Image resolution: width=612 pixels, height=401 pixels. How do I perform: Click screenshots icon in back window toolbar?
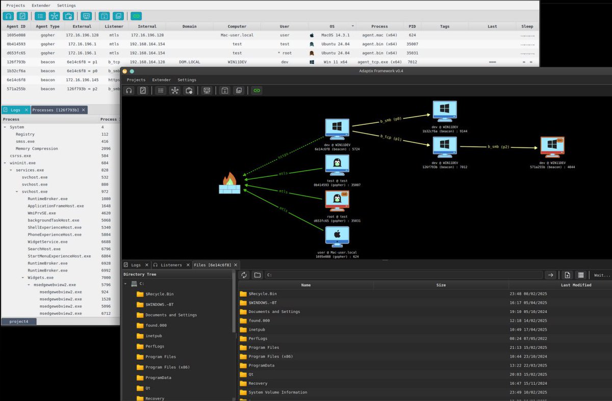[x=118, y=16]
